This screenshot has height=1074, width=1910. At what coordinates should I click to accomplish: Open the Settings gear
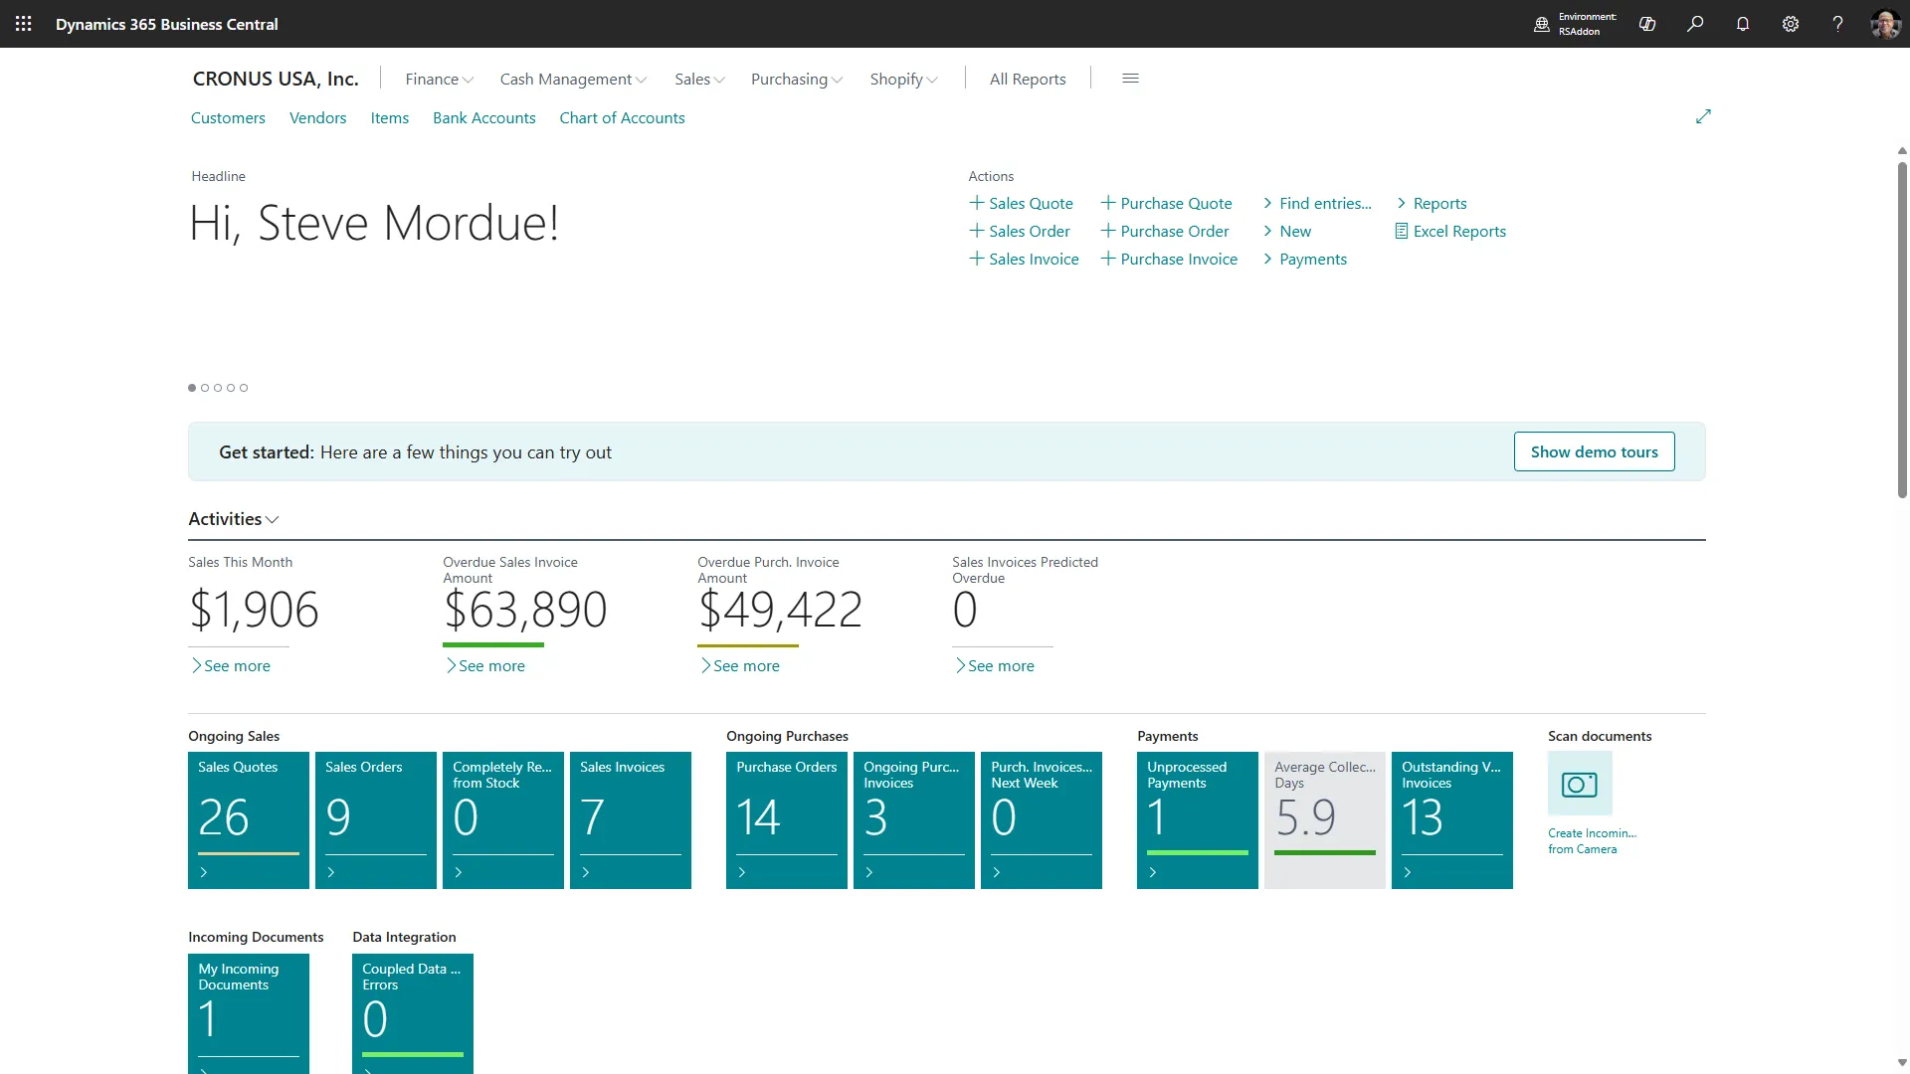[1791, 24]
